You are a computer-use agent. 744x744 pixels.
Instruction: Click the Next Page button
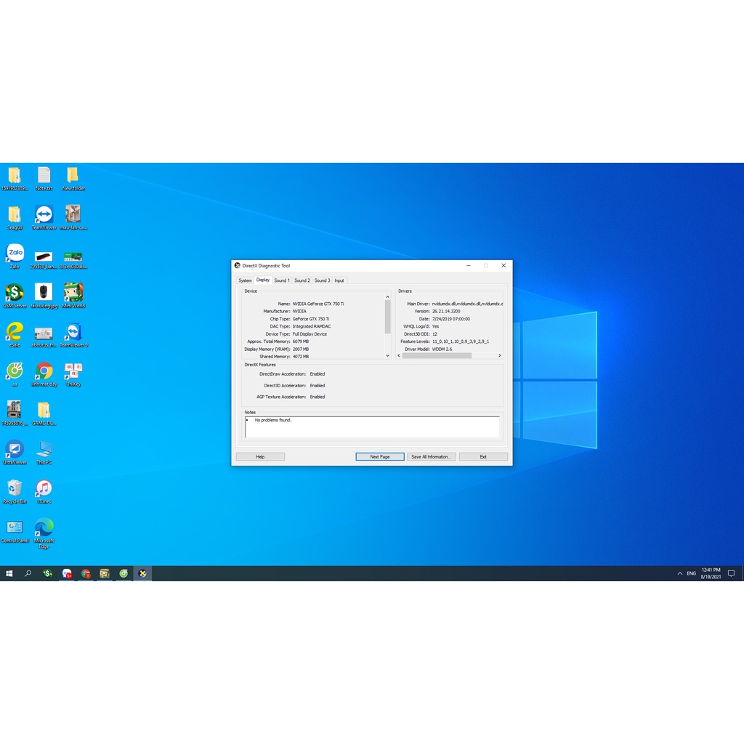click(379, 457)
